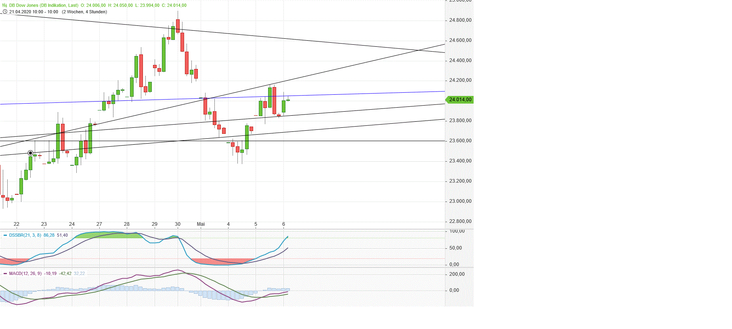Click the price axis label 24.200,00
The image size is (732, 329).
pos(460,80)
